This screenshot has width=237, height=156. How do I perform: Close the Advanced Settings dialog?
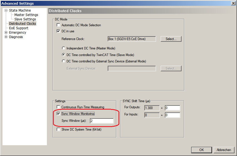[x=233, y=3]
